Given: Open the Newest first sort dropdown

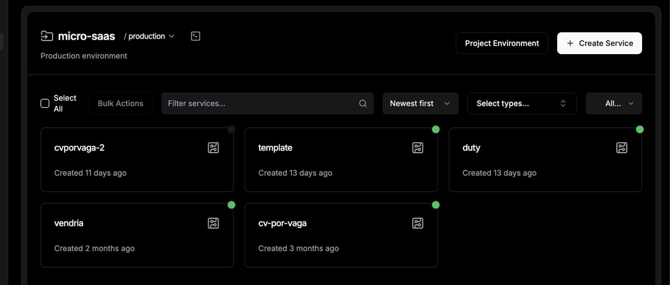Looking at the screenshot, I should (420, 103).
